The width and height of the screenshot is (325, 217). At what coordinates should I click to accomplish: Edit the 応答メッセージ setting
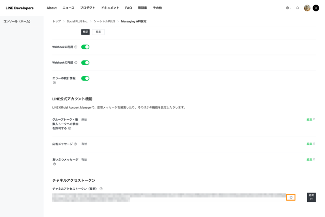click(311, 144)
